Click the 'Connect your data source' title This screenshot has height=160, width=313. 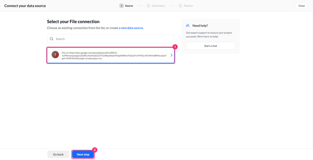tap(25, 6)
